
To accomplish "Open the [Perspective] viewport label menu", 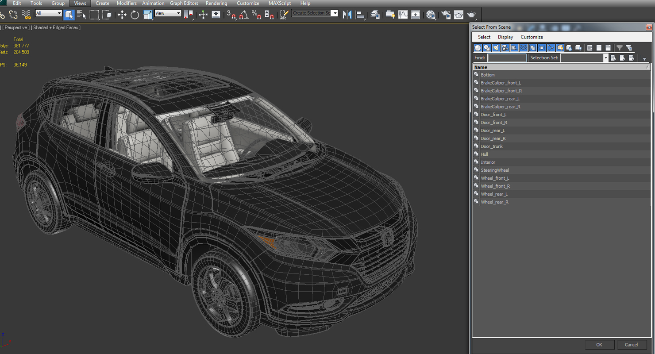I will point(16,27).
